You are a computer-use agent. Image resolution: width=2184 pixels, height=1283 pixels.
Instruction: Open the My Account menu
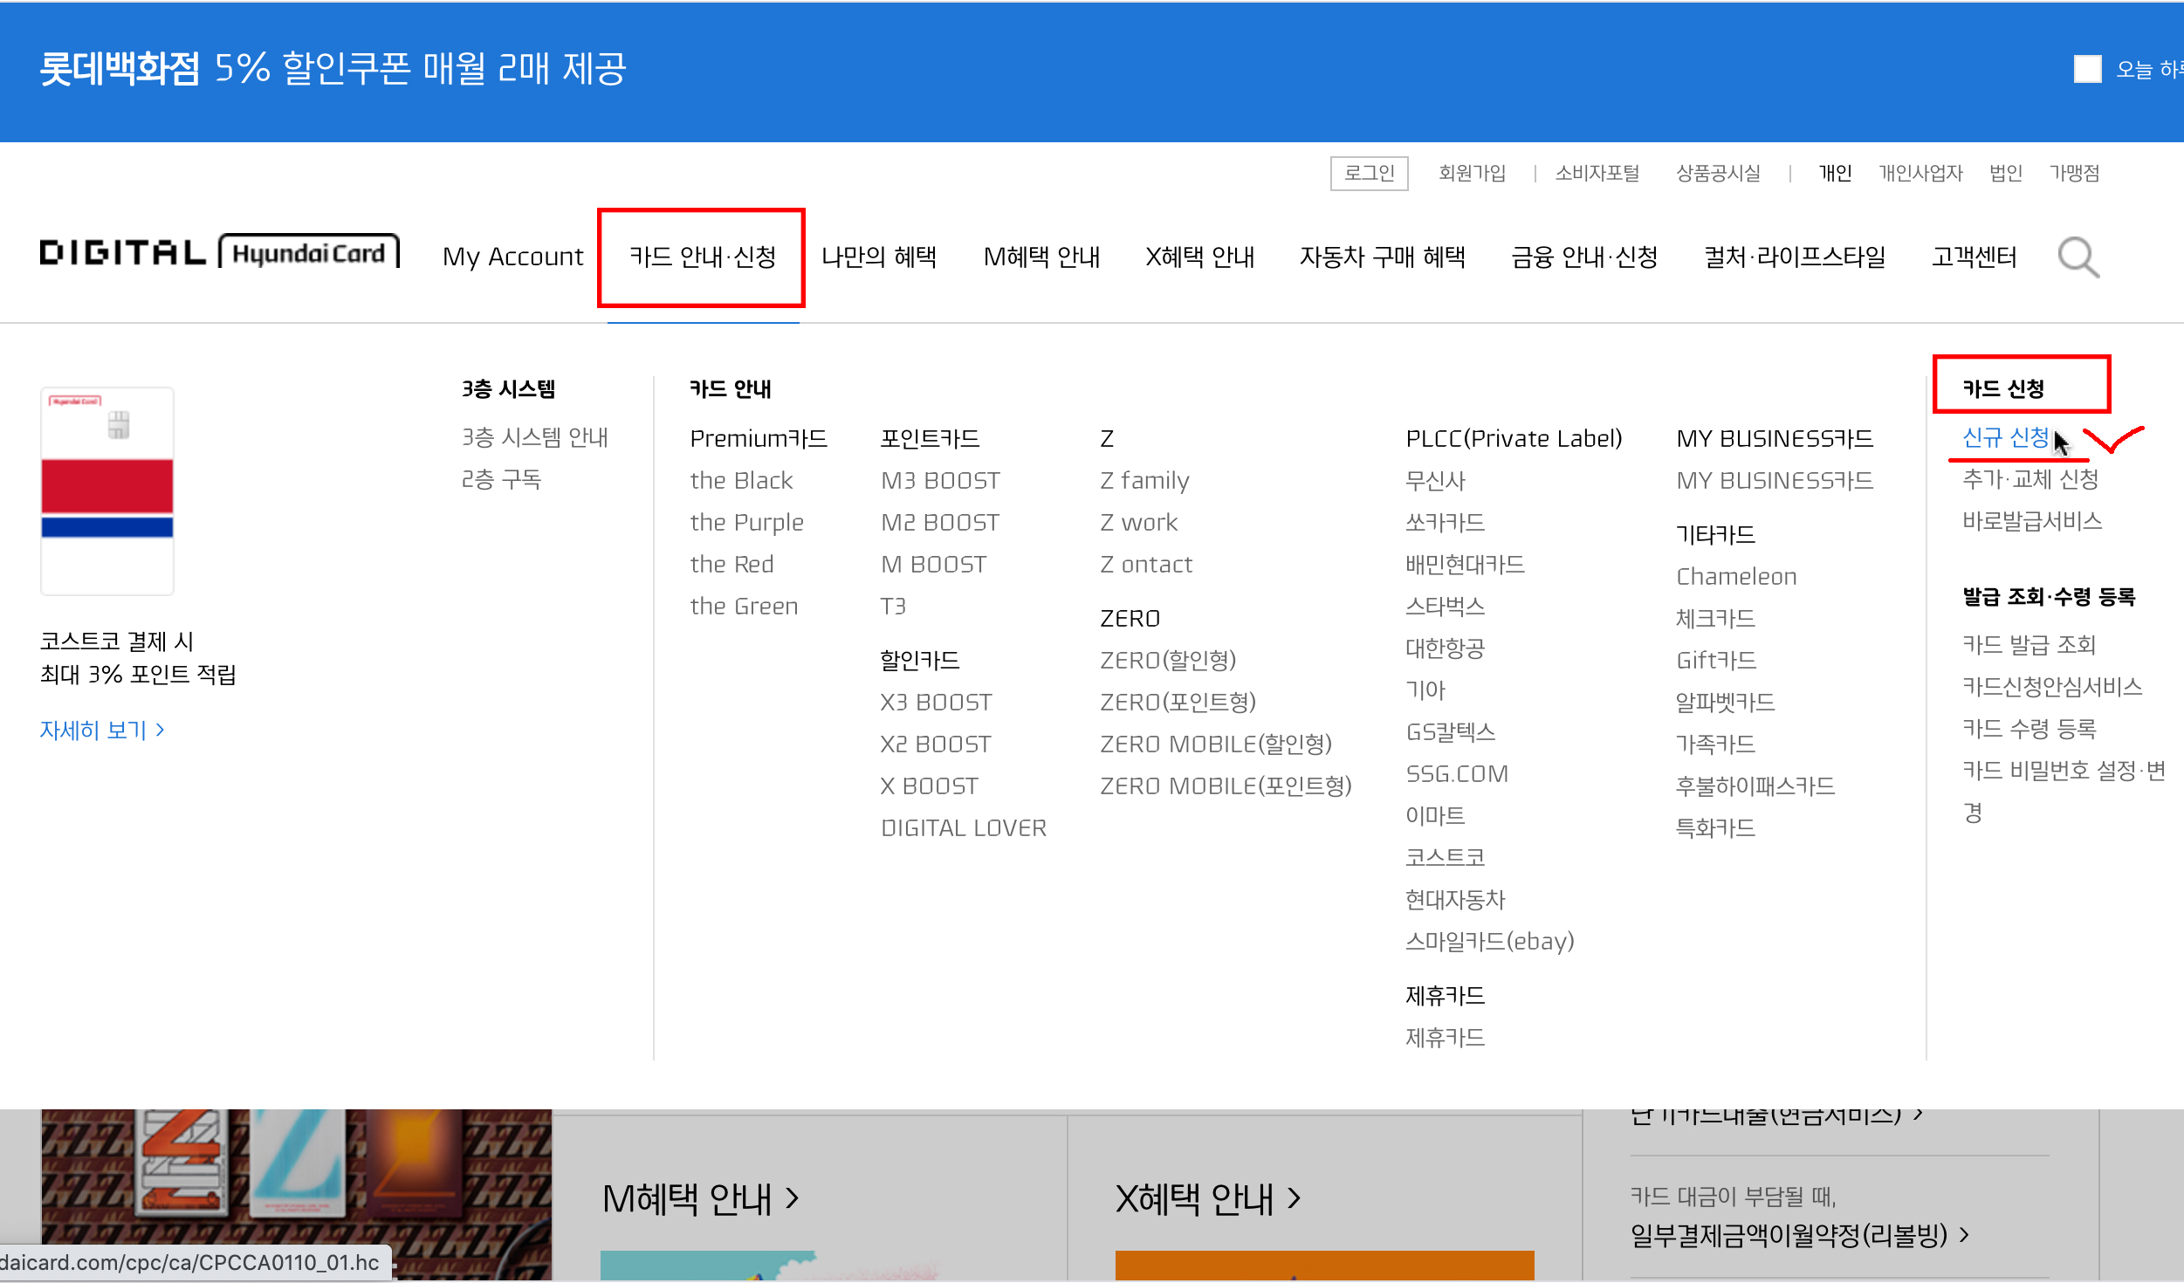pyautogui.click(x=512, y=257)
